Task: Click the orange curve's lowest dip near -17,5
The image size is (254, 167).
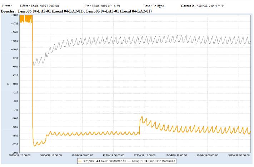Action: 35,146
